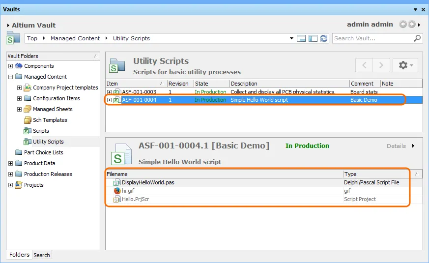Select the Configuration Items folder
429x263 pixels.
tap(57, 98)
